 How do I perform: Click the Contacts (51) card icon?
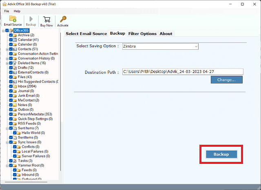tap(15, 49)
